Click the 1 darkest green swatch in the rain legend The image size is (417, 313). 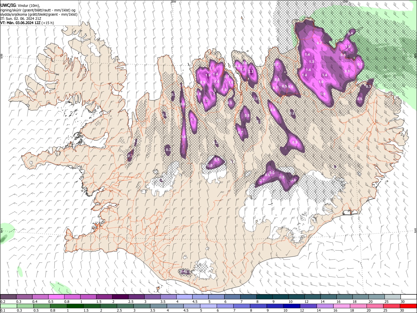pos(75,306)
